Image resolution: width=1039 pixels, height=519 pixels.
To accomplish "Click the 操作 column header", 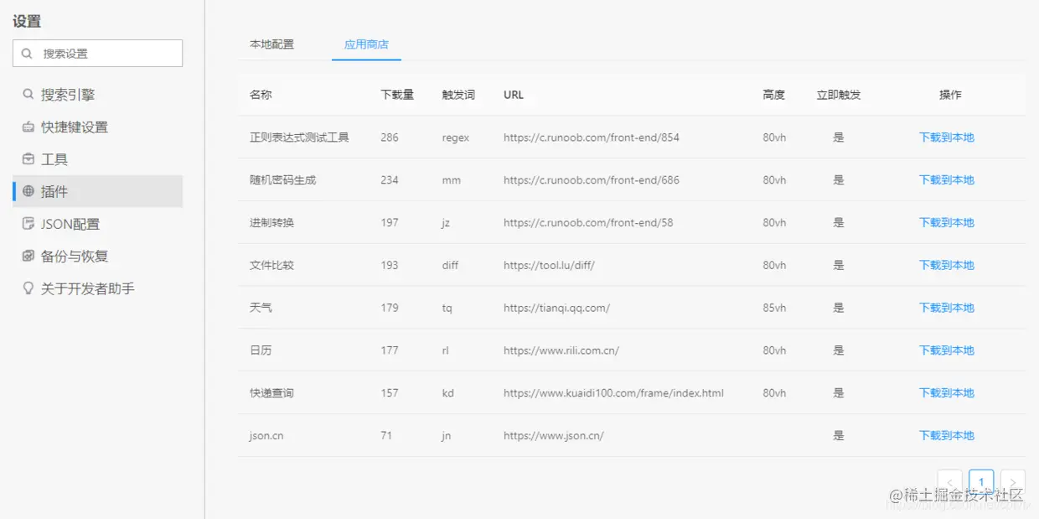I will 950,95.
